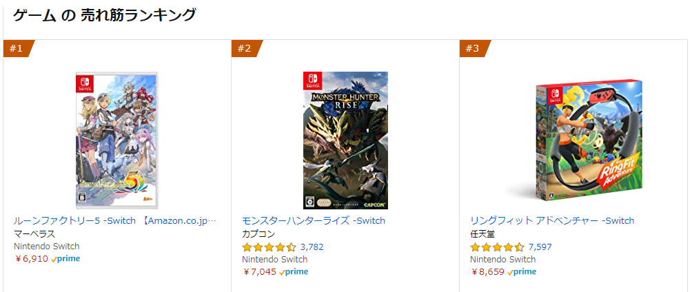
Task: Click the #3 rank badge
Action: (473, 48)
